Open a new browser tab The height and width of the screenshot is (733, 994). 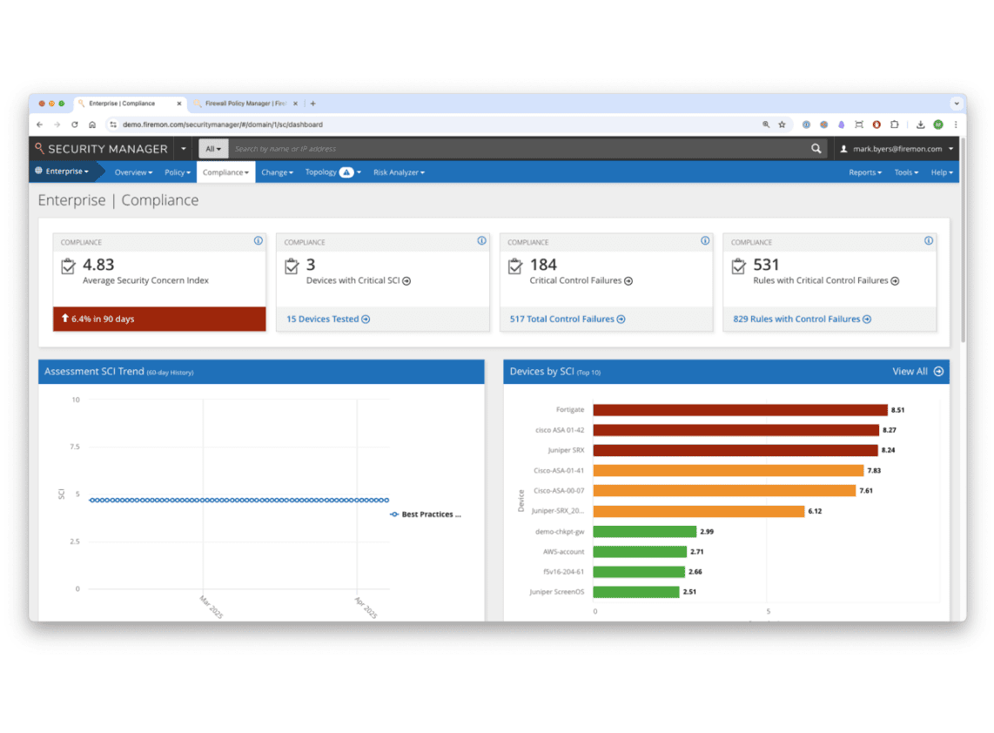pos(312,104)
